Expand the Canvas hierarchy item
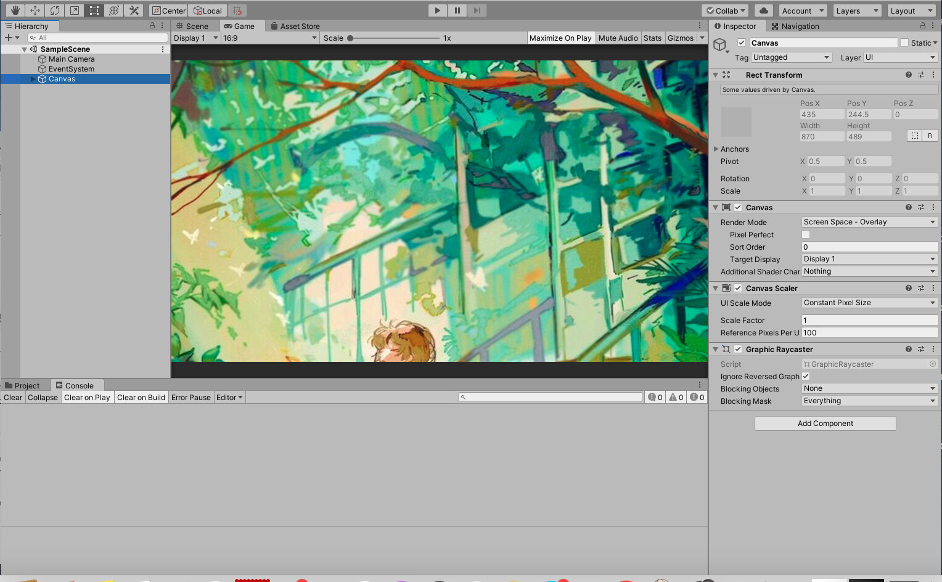The height and width of the screenshot is (582, 942). (33, 79)
